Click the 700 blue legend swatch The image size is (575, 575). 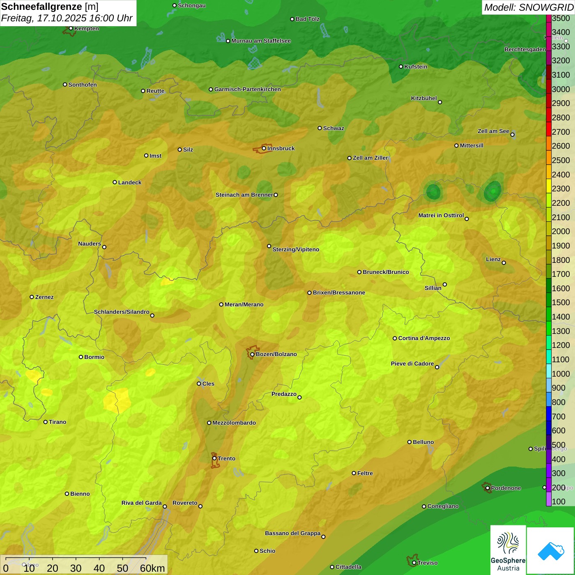click(548, 414)
